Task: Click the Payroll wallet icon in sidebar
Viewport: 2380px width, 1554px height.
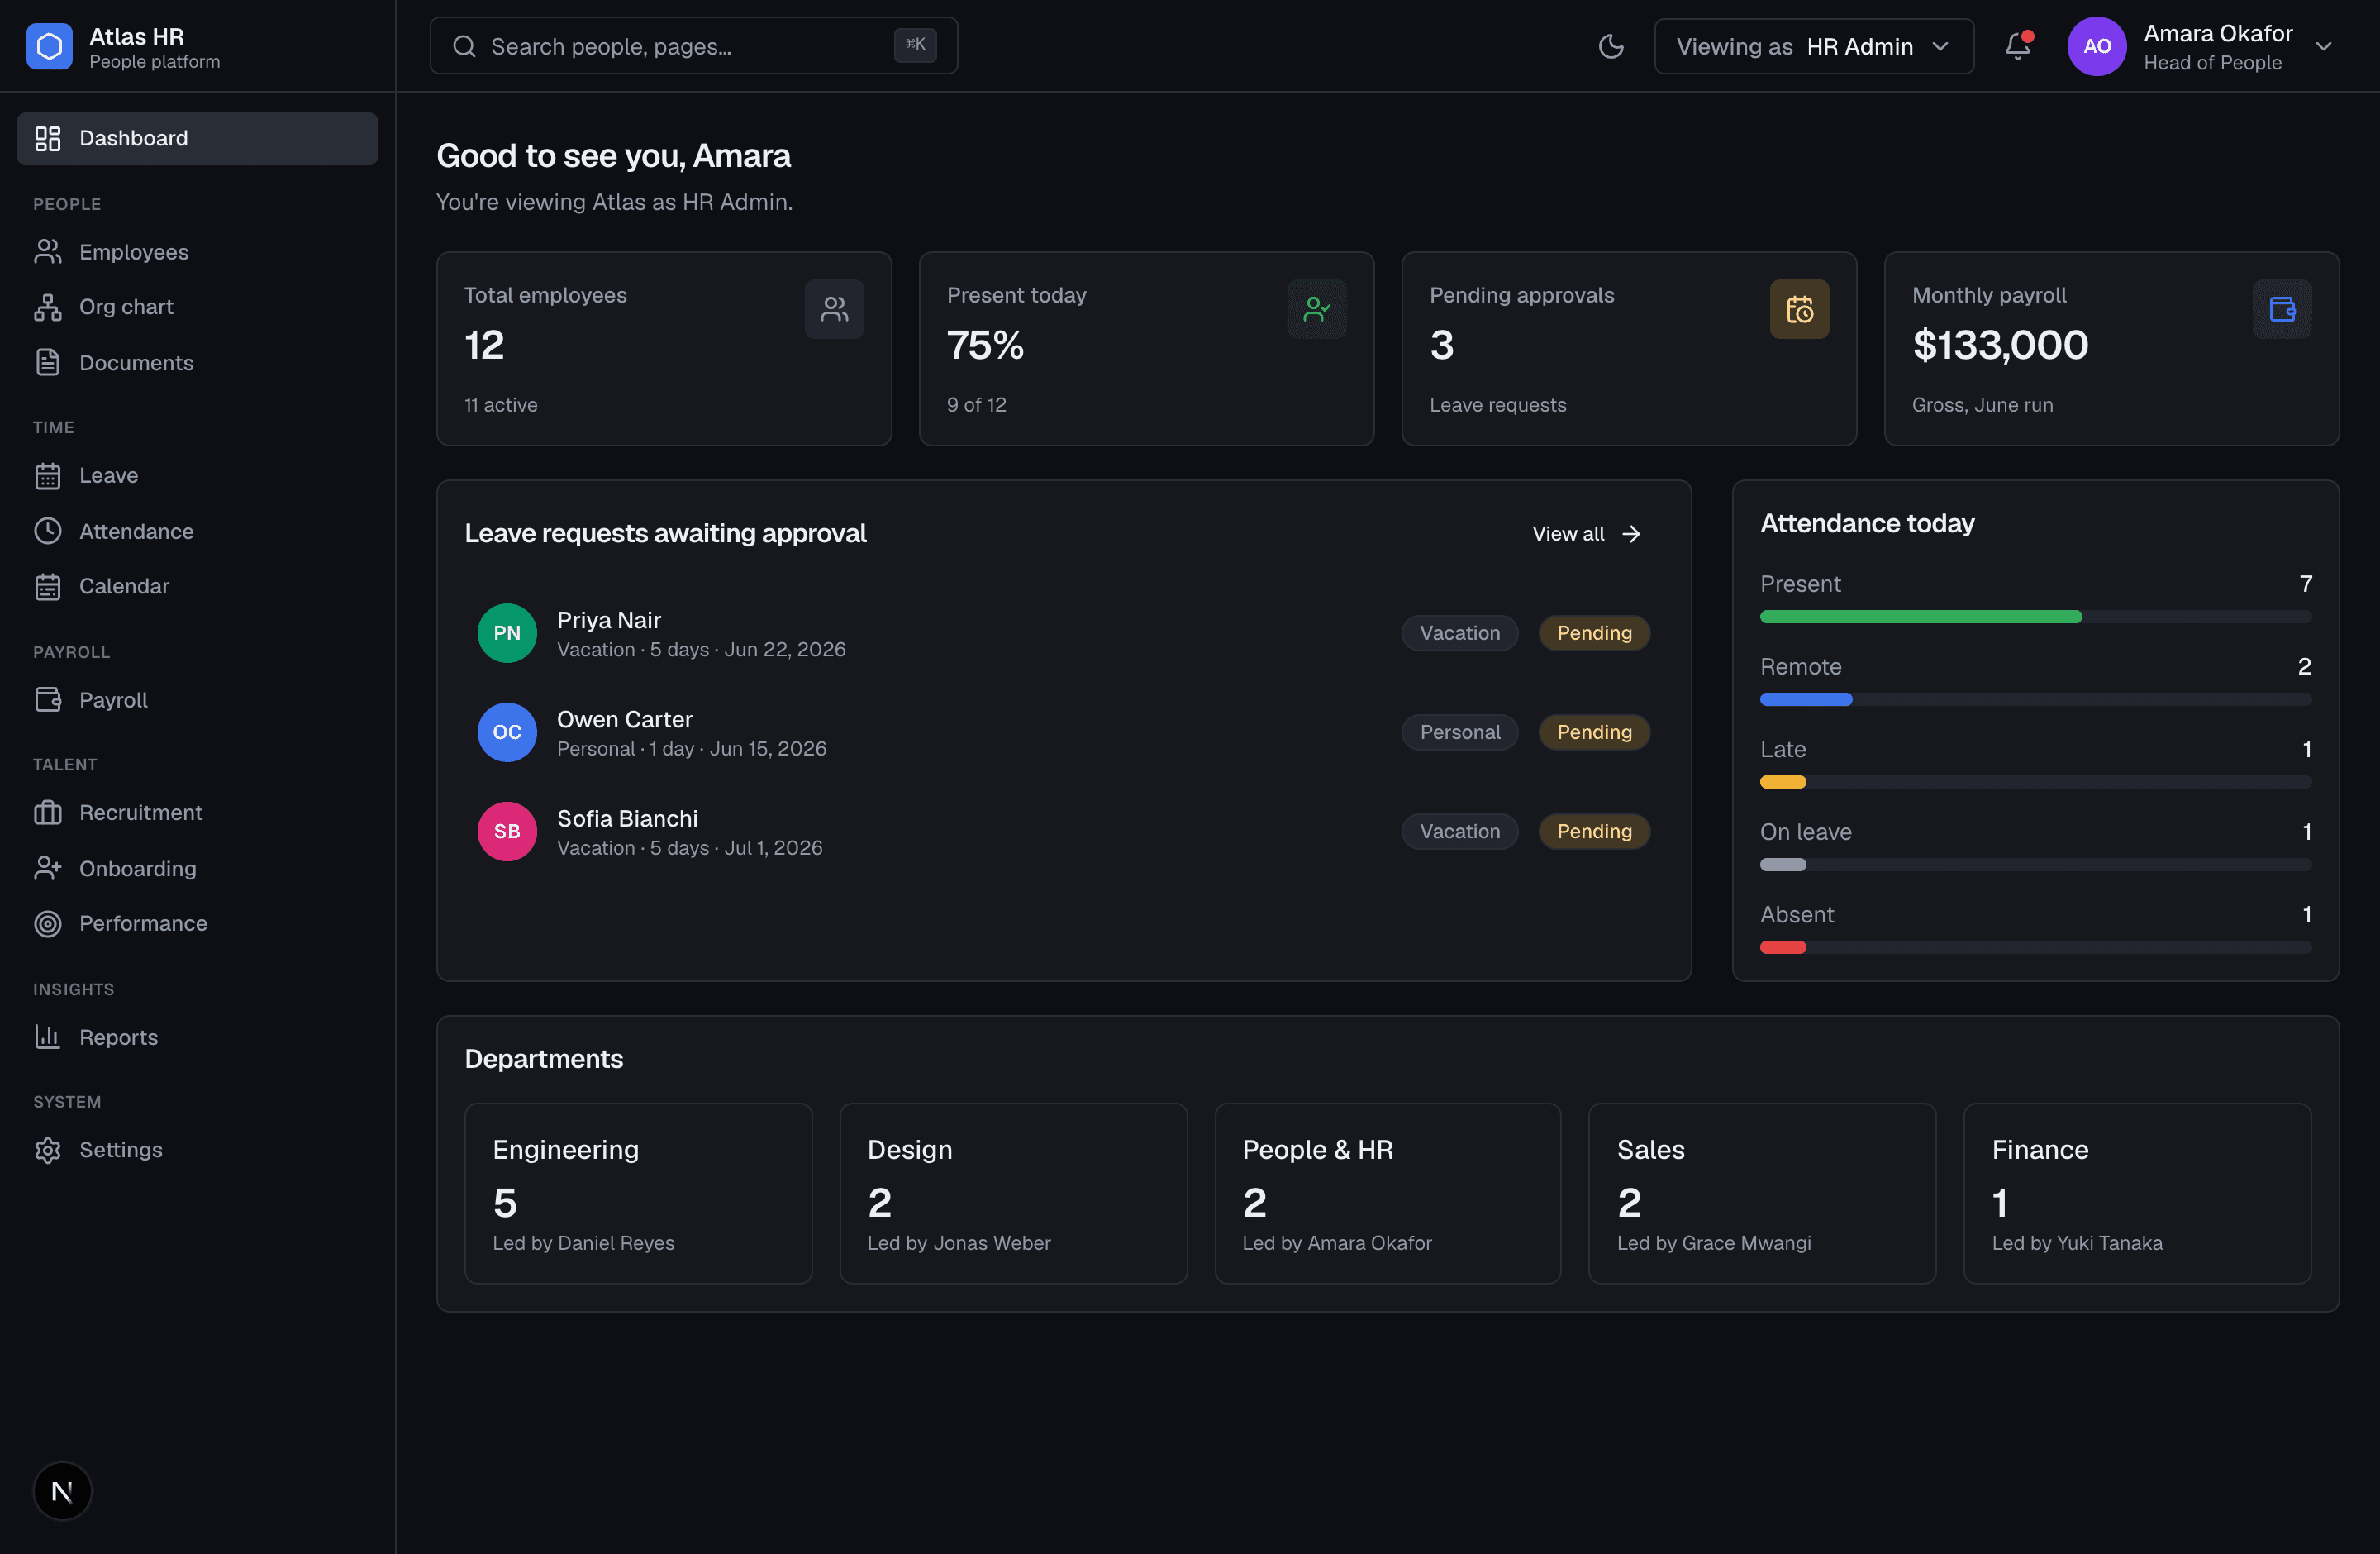Action: coord(48,700)
